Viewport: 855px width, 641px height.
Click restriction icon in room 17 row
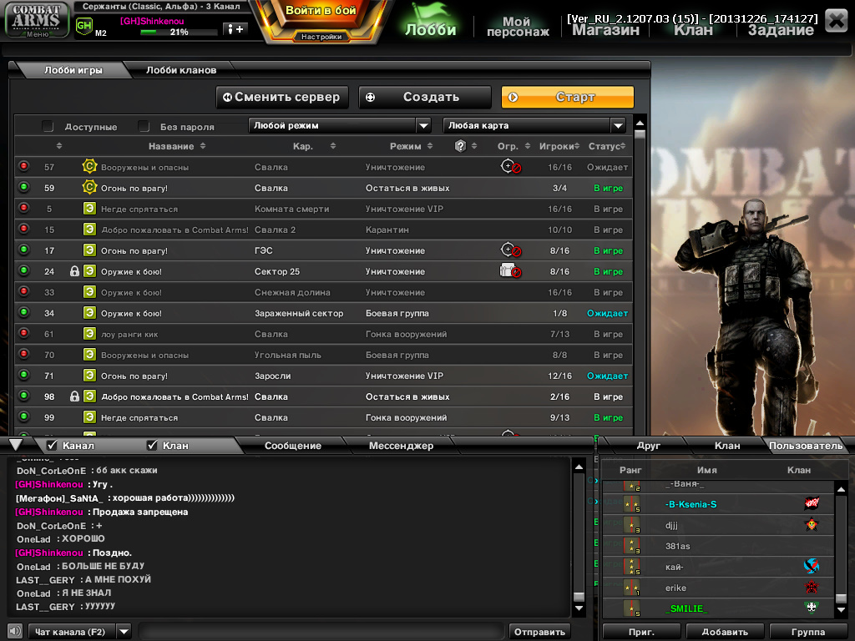511,250
